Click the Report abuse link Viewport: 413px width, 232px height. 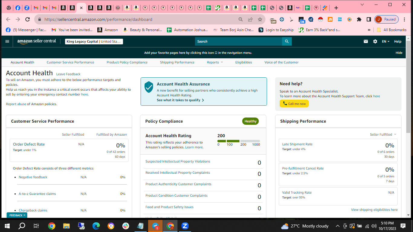click(16, 104)
